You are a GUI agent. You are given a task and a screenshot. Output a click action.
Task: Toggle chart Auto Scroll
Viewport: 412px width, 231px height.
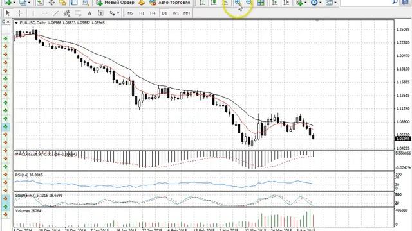[x=275, y=3]
